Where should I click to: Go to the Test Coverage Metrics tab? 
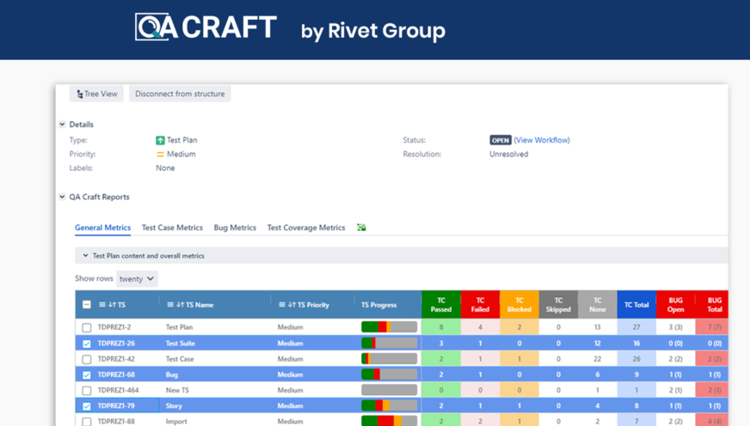click(x=306, y=228)
